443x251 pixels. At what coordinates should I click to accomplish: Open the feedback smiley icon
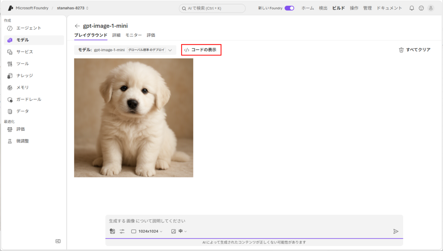pyautogui.click(x=421, y=8)
